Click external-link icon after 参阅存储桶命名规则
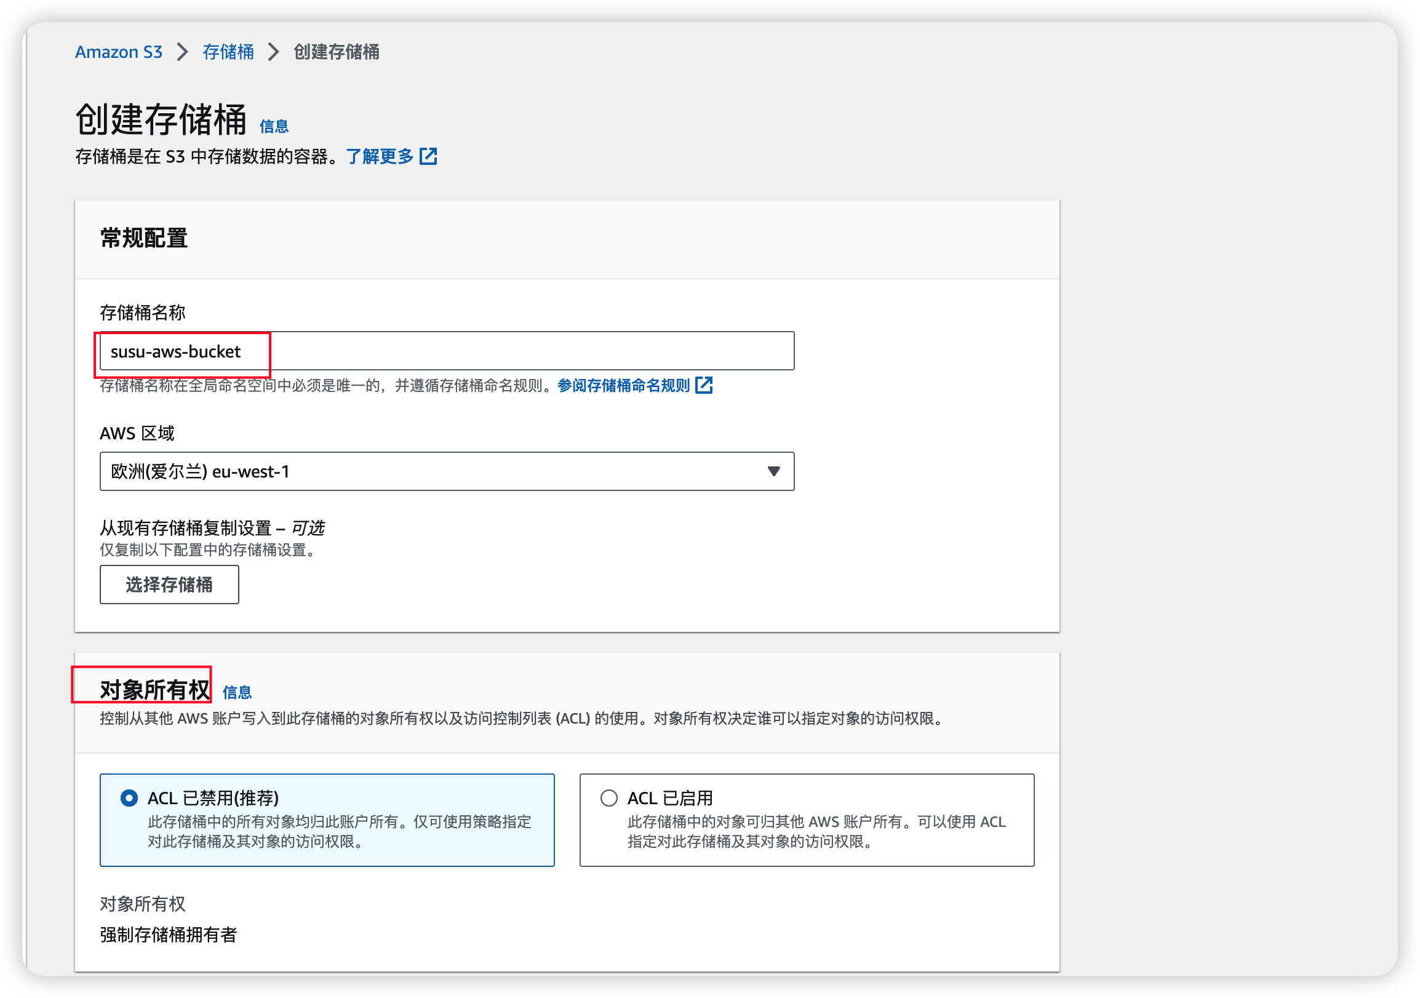1420x998 pixels. tap(704, 385)
